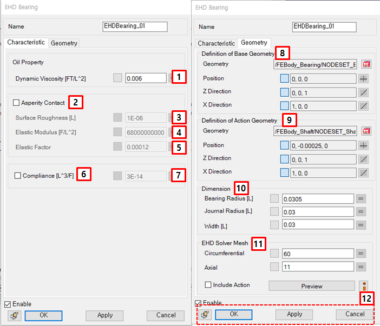The height and width of the screenshot is (326, 380).
Task: Toggle parametric box beside Journal Radius
Action: pyautogui.click(x=274, y=211)
